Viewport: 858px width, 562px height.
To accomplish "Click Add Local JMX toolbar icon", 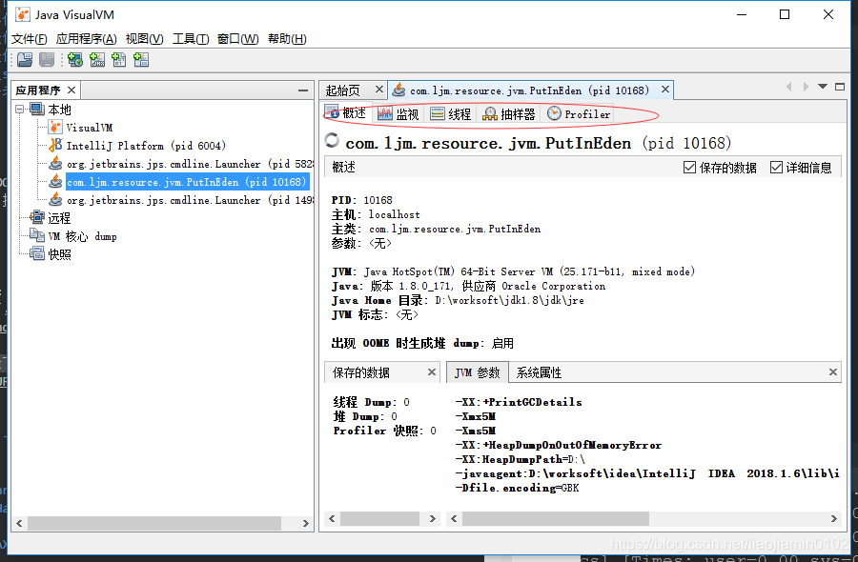I will [75, 60].
